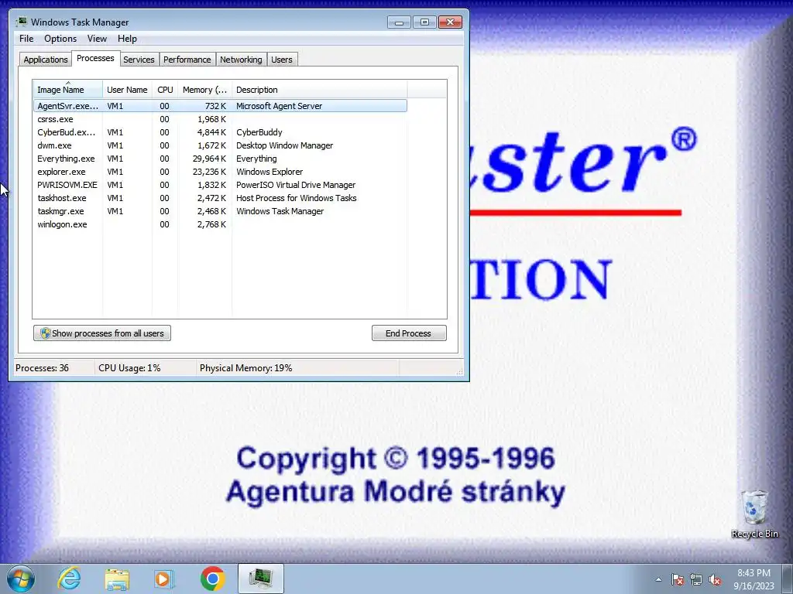The height and width of the screenshot is (594, 793).
Task: Open Windows Media Player taskbar icon
Action: (x=164, y=579)
